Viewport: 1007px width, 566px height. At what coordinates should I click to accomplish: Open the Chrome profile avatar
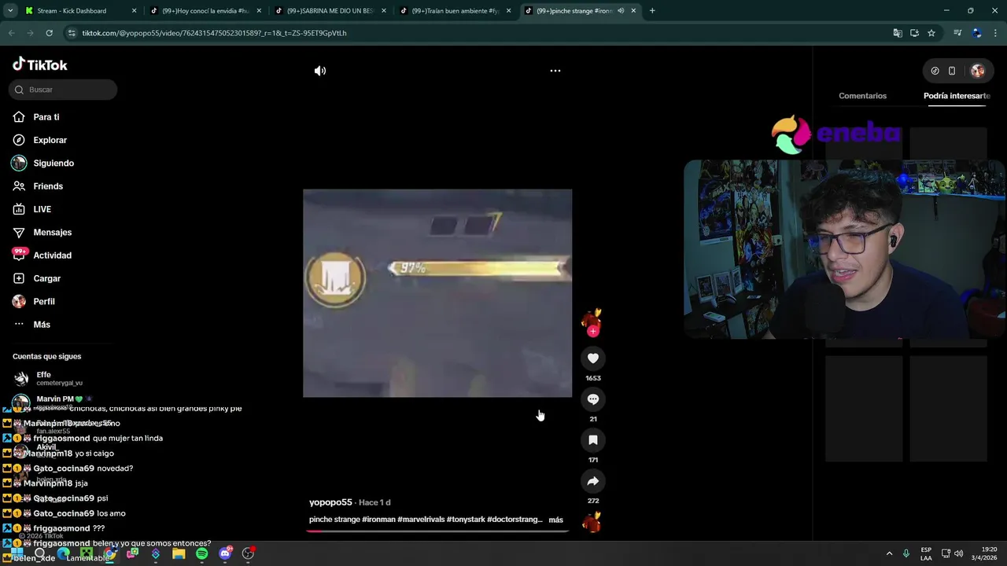pyautogui.click(x=976, y=33)
